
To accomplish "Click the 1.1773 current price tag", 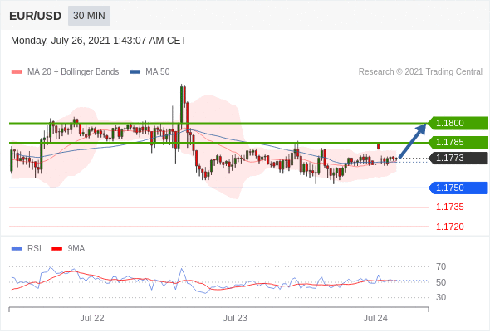I will (458, 158).
